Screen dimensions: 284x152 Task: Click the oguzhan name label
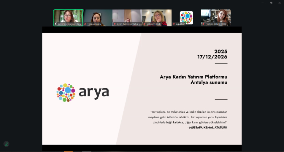tap(180, 24)
